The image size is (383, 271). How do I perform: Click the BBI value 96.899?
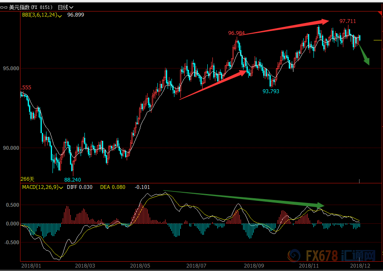[x=75, y=15]
